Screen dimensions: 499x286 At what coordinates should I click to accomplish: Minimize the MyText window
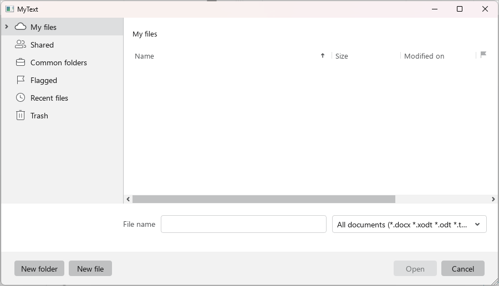coord(434,9)
